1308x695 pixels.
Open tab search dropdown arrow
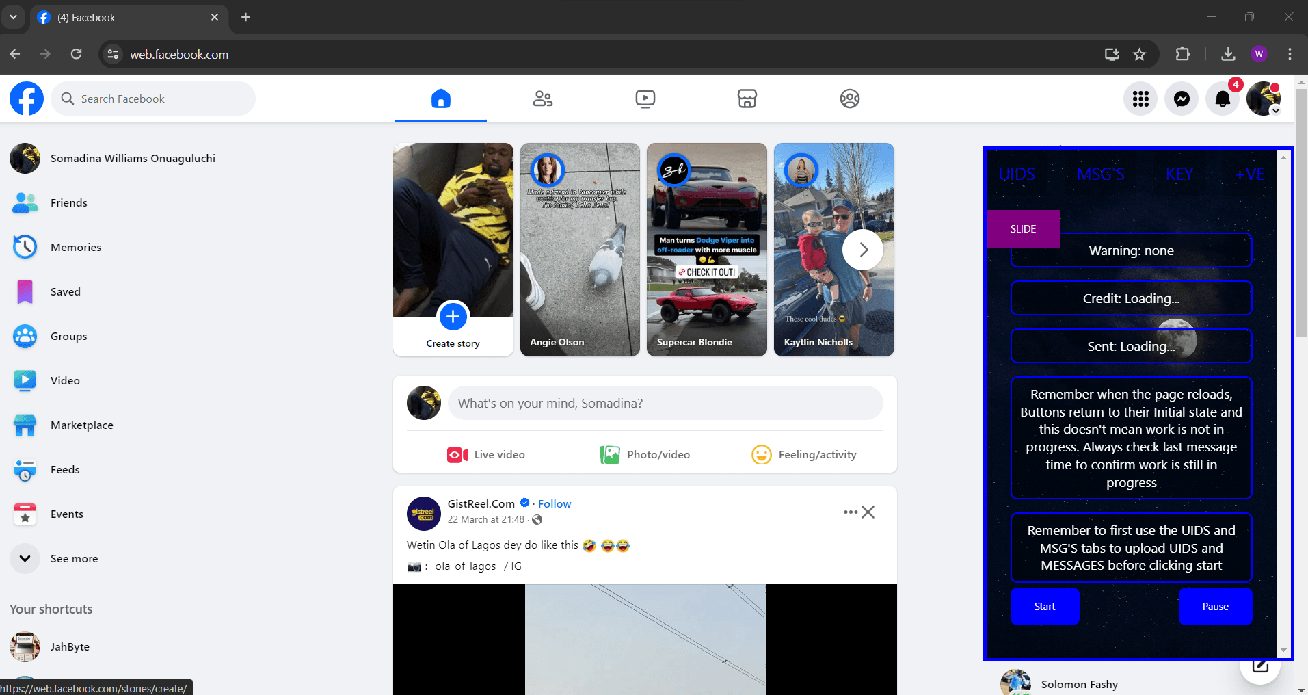(13, 17)
